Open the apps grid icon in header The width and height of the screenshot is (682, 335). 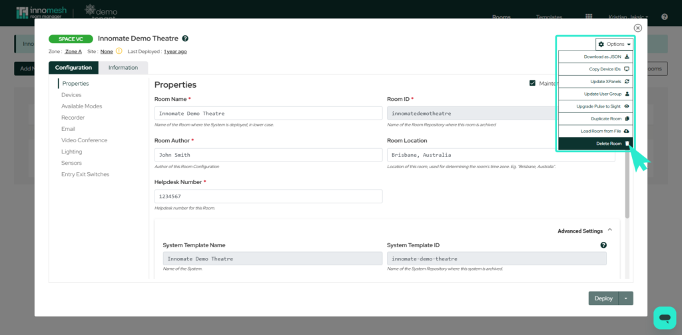pos(589,17)
